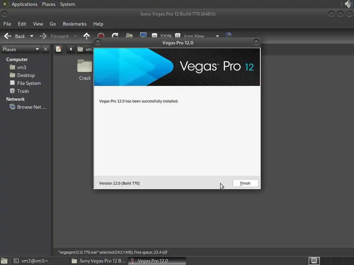Image resolution: width=354 pixels, height=265 pixels.
Task: Open the Places side pane dropdown
Action: (x=21, y=49)
